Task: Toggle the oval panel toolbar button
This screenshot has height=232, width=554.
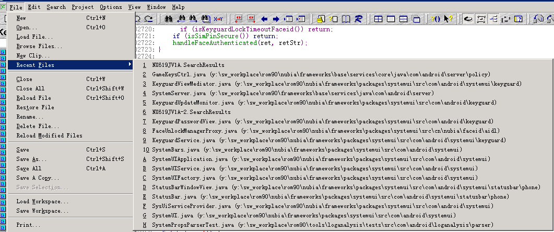Action: point(468,19)
